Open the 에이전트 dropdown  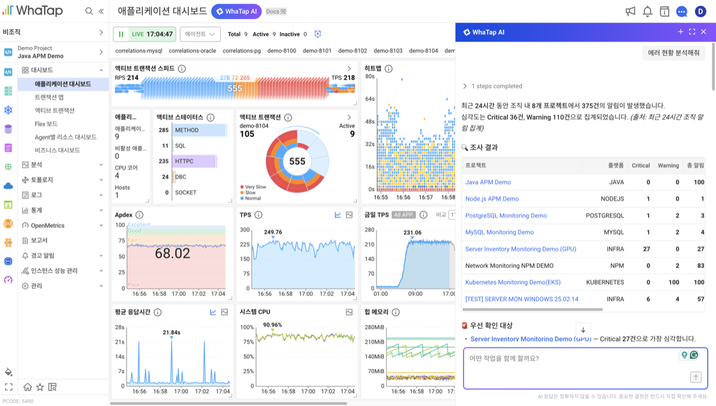click(x=200, y=34)
